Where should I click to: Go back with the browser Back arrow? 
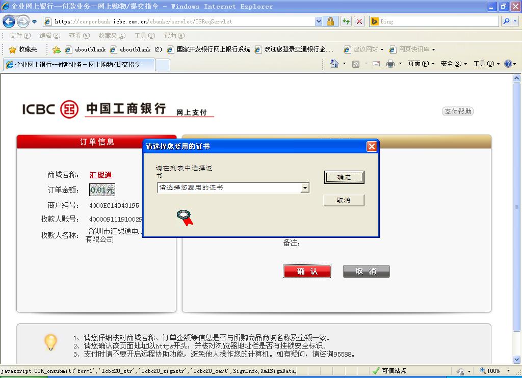pos(9,21)
